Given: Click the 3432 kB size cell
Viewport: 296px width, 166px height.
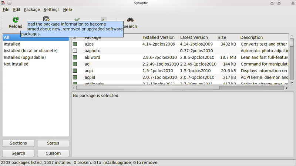Looking at the screenshot, I should click(x=228, y=44).
